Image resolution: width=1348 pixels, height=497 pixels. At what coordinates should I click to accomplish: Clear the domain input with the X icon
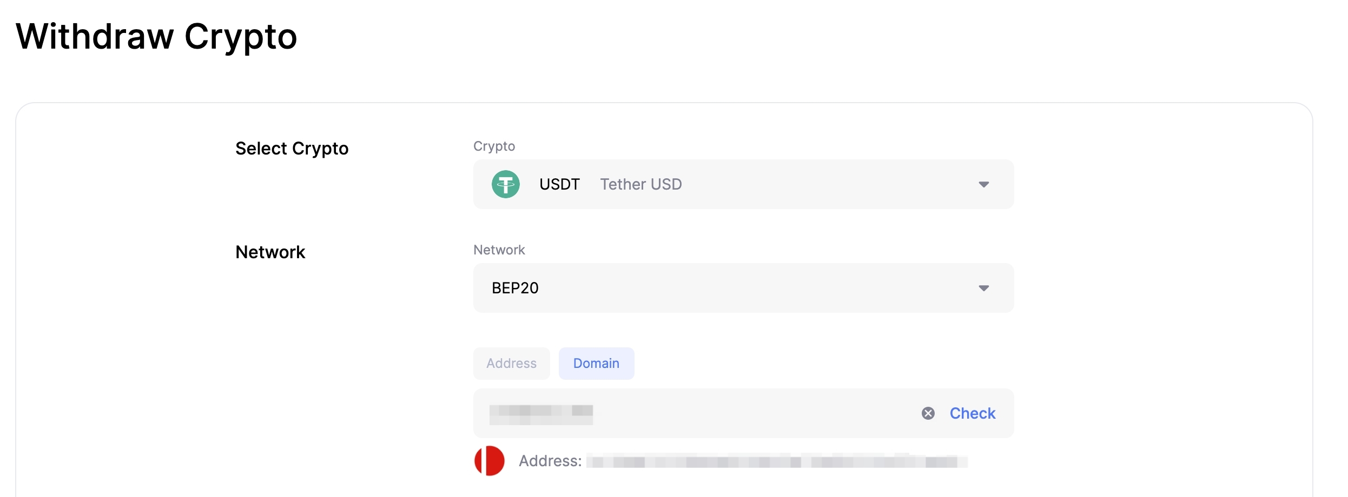click(928, 413)
